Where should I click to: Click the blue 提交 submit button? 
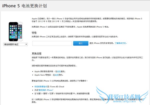[81, 43]
